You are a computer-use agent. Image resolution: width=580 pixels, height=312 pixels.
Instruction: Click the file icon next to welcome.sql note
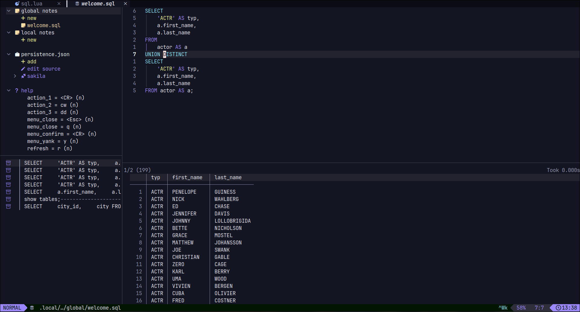click(23, 25)
